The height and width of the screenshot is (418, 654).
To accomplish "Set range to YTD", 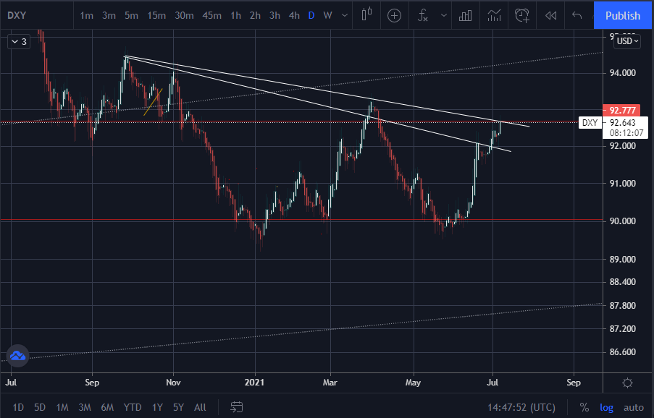I will pyautogui.click(x=133, y=407).
